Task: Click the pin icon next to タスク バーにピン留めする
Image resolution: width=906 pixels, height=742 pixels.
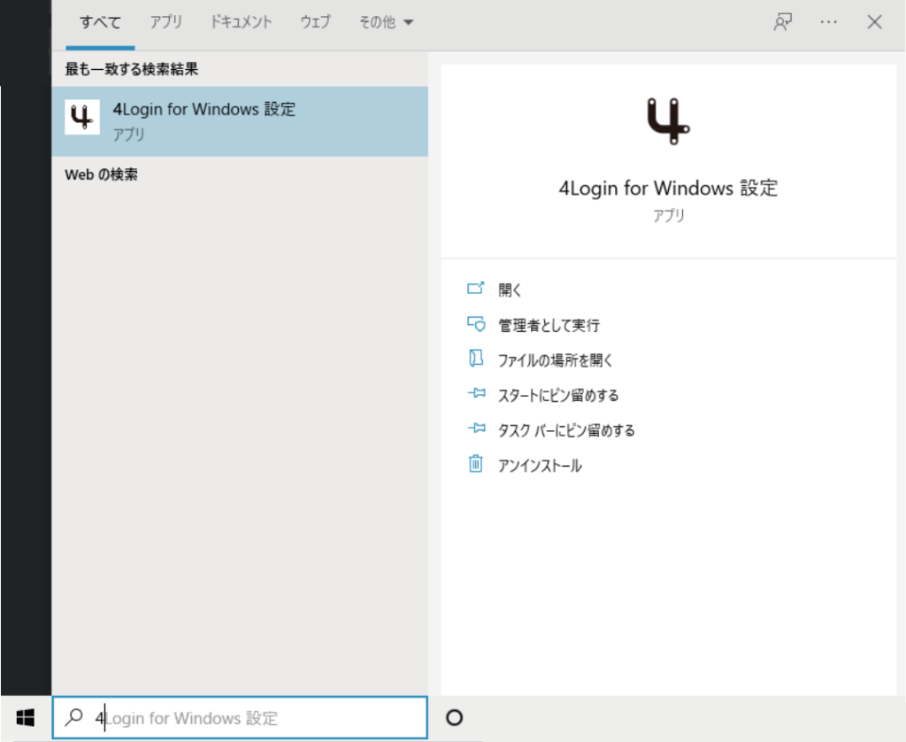Action: pos(476,429)
